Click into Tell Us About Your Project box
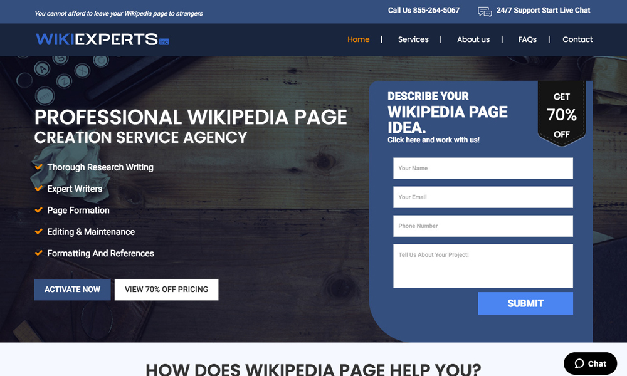This screenshot has width=627, height=376. [x=483, y=266]
